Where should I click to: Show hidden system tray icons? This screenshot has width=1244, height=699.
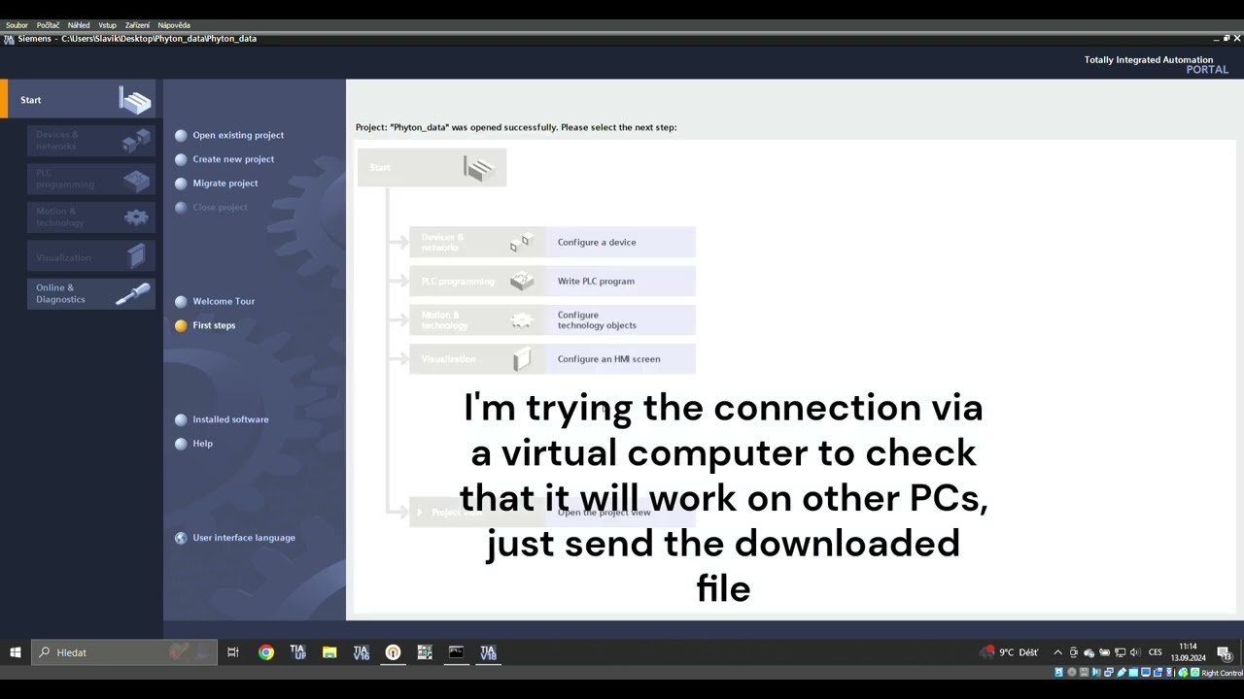1058,652
